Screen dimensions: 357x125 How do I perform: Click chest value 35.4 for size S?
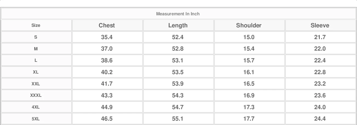(107, 37)
